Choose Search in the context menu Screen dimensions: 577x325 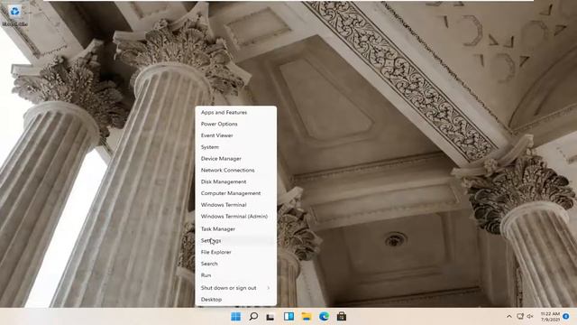236,264
